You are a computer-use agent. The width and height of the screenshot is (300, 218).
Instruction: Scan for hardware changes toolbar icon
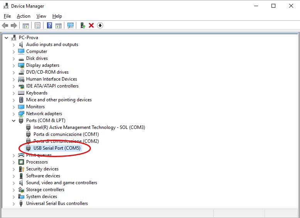coord(70,25)
